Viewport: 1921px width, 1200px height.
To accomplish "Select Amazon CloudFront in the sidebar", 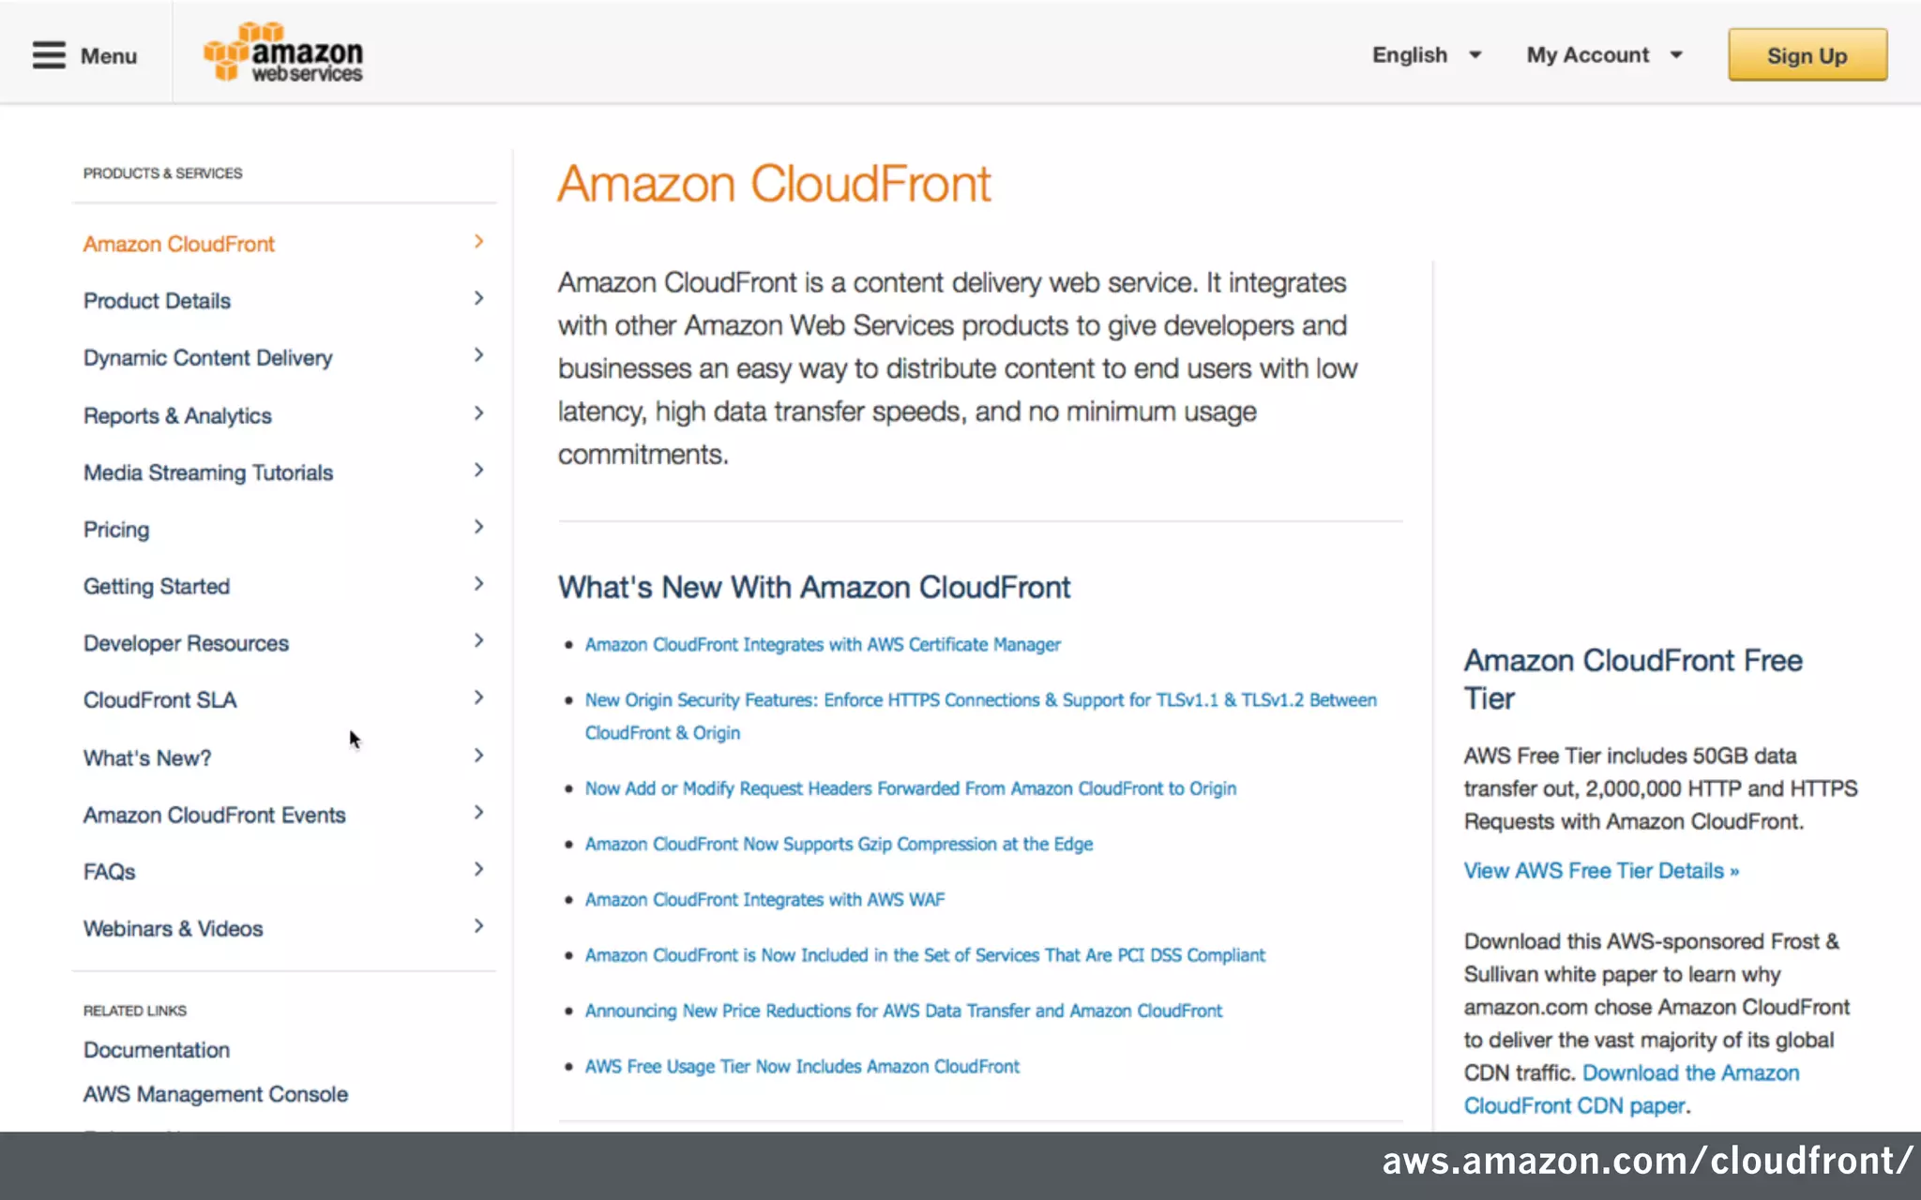I will [178, 244].
